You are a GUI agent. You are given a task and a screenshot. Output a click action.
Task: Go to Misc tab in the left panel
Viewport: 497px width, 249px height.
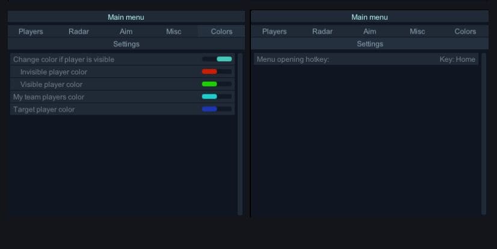click(174, 32)
